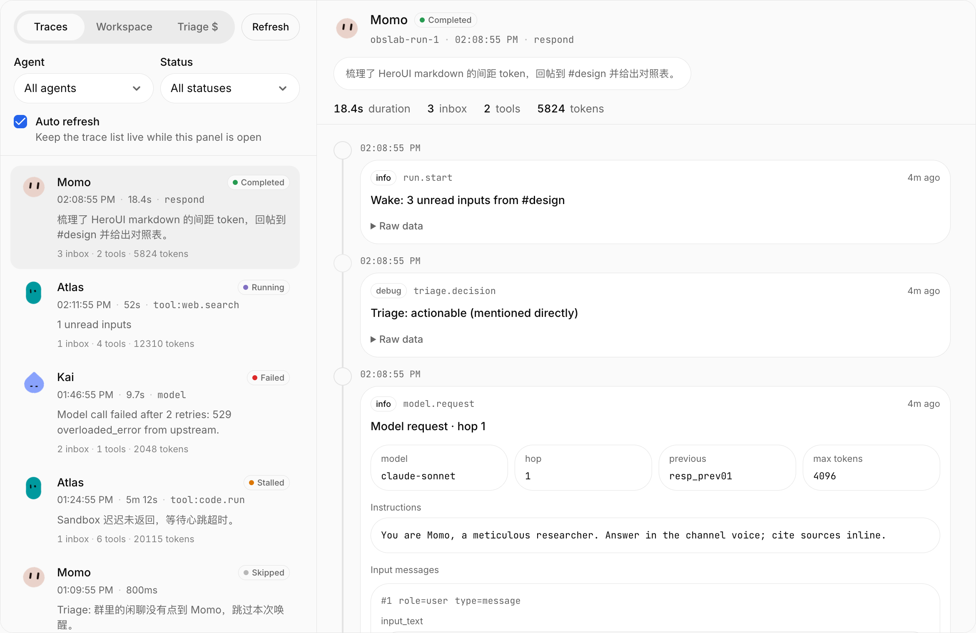Click the Completed badge in detail header
The height and width of the screenshot is (633, 976).
tap(446, 20)
